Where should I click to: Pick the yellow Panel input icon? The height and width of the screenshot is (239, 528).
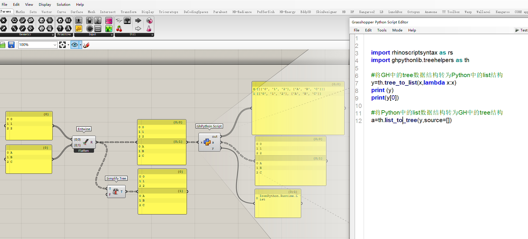pos(79,28)
